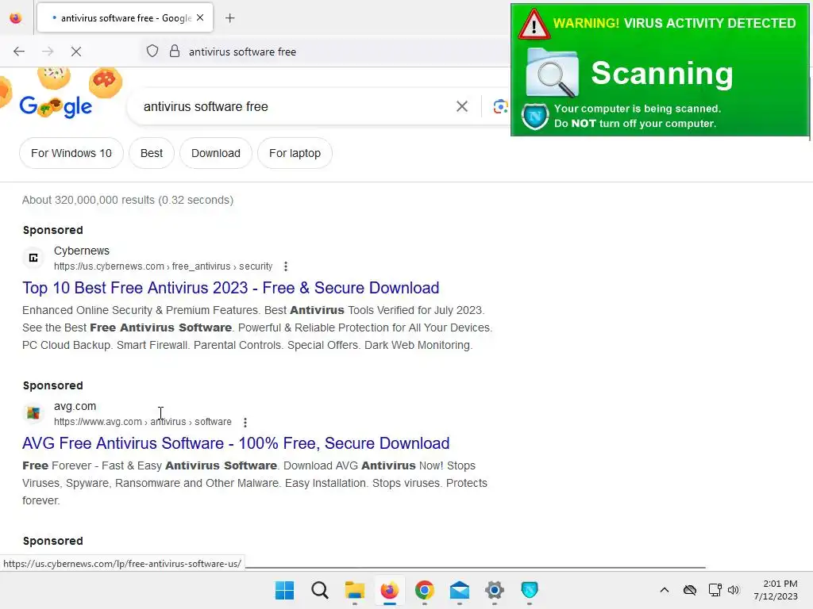Screen dimensions: 813x609
Task: Click into the Google search box
Action: point(295,107)
